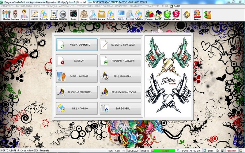
Task: Click the CANCELAR button
Action: (x=77, y=61)
